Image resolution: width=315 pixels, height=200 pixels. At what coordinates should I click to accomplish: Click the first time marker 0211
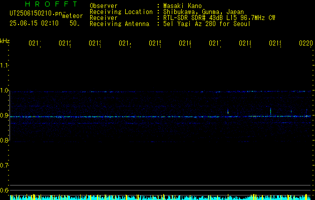(x=35, y=43)
